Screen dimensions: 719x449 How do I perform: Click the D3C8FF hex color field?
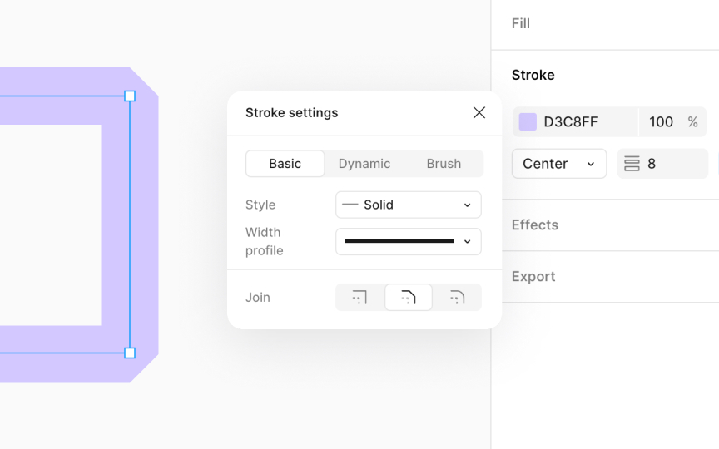tap(583, 122)
